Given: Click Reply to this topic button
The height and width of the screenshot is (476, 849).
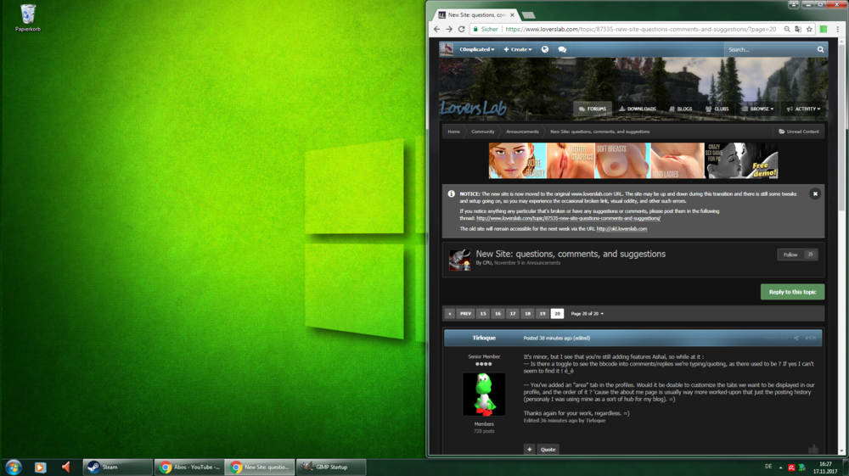Looking at the screenshot, I should tap(792, 292).
